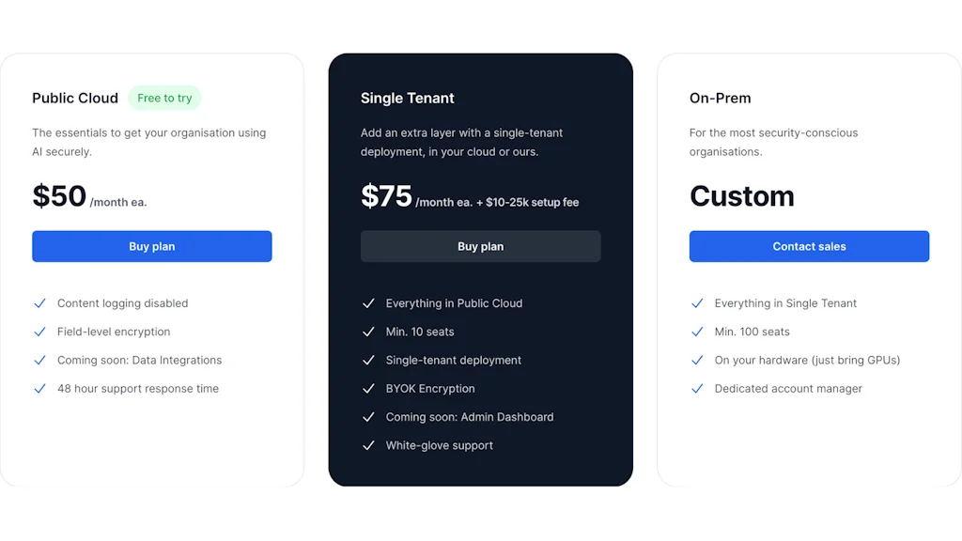Click checkmark beside Content logging disabled

coord(39,303)
